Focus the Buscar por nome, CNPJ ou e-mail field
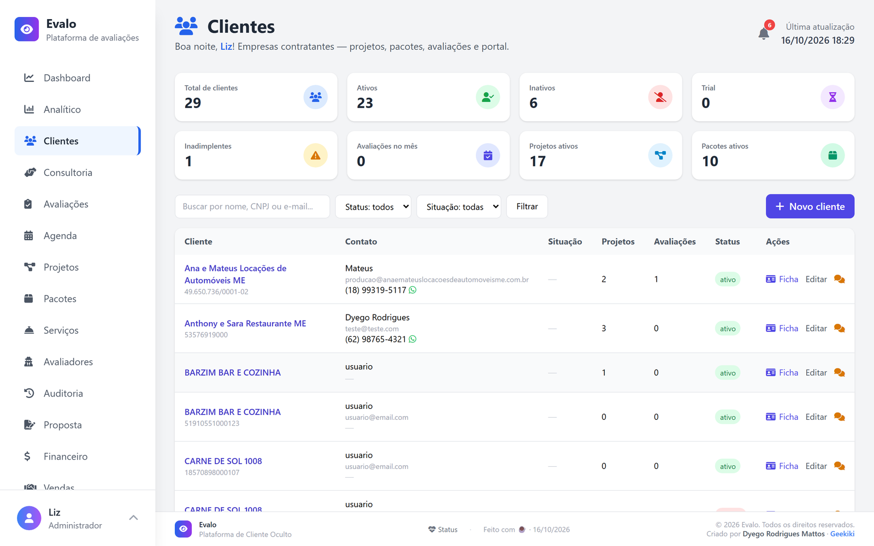 coord(252,206)
